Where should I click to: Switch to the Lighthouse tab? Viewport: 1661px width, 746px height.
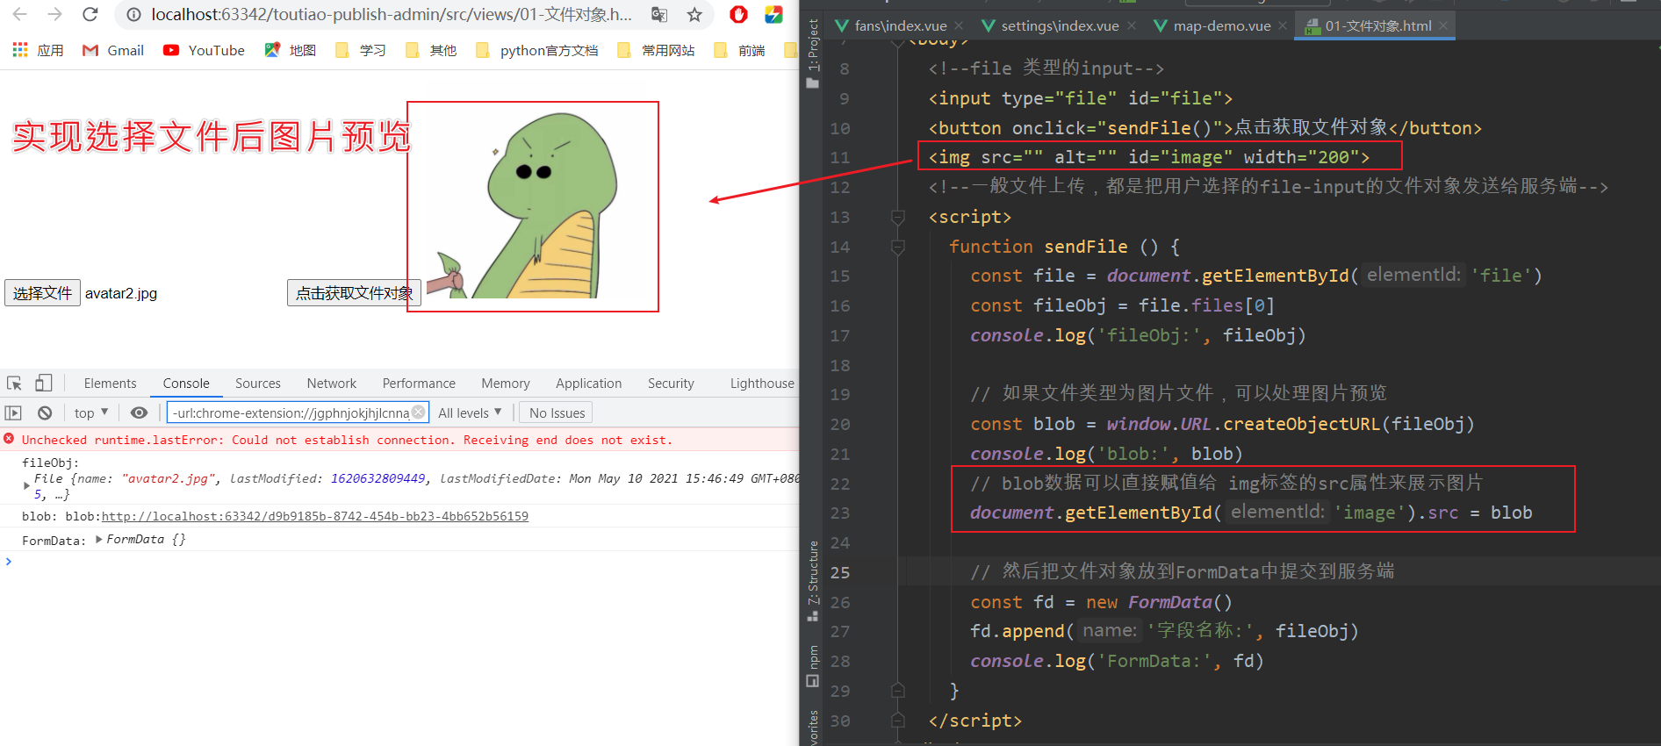[x=762, y=383]
